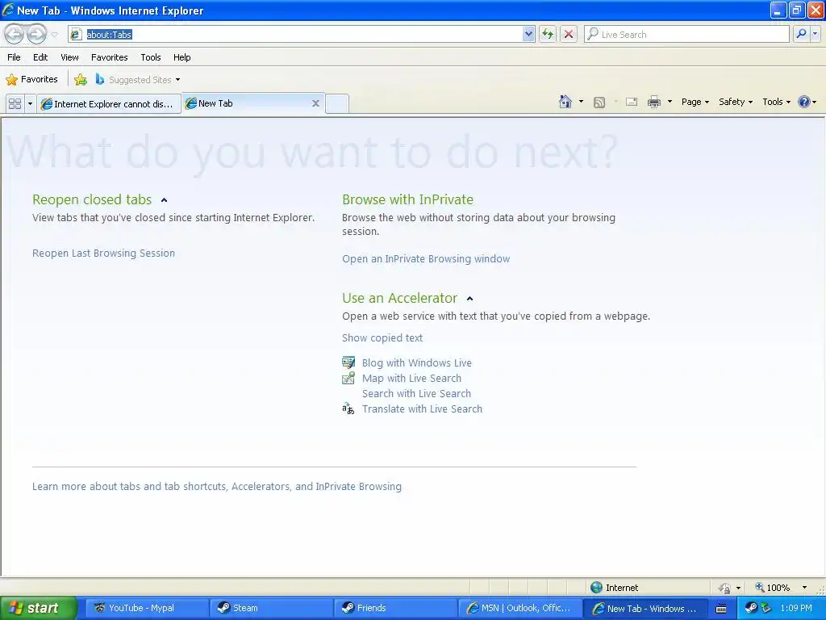Open an InPrivate Browsing window link
The height and width of the screenshot is (620, 826).
click(426, 259)
